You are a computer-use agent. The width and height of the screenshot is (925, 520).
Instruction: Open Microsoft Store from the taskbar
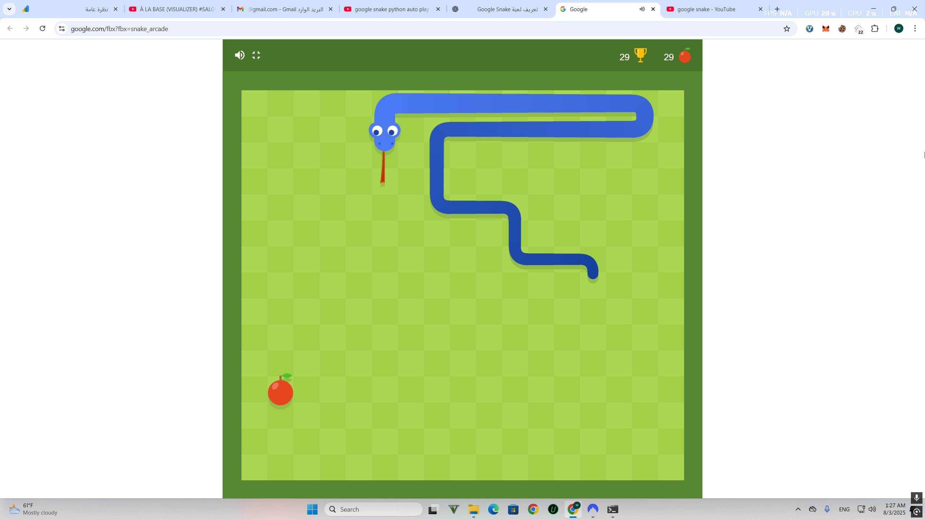514,510
